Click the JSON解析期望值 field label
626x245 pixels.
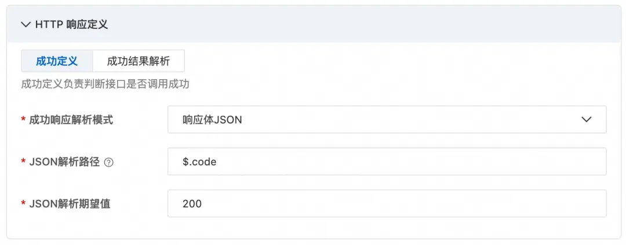[x=69, y=204]
